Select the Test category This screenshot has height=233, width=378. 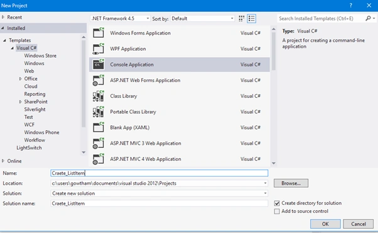pos(28,117)
